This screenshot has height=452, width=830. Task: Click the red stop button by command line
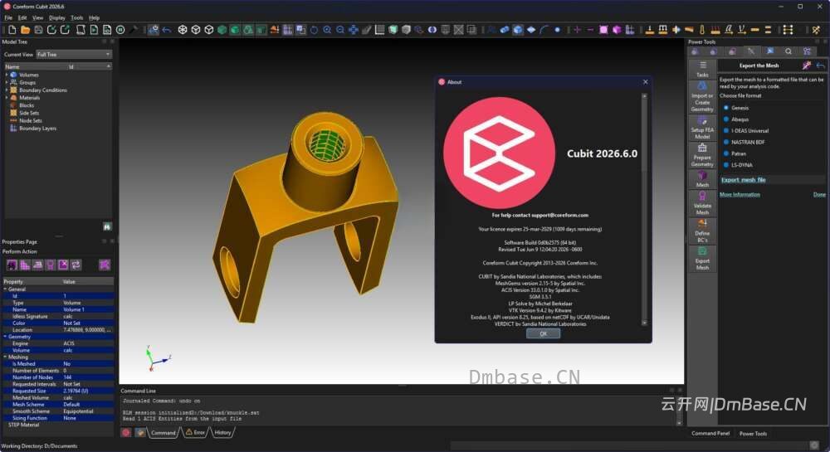coord(126,432)
